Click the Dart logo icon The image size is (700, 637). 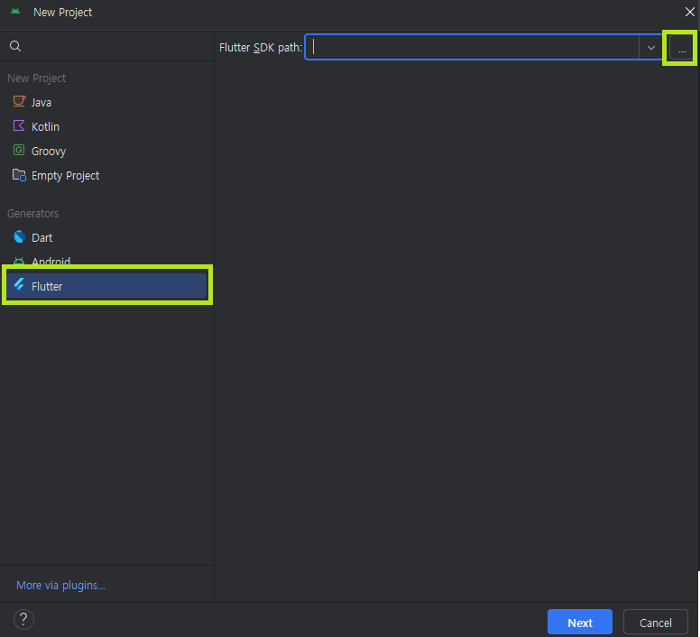coord(19,236)
